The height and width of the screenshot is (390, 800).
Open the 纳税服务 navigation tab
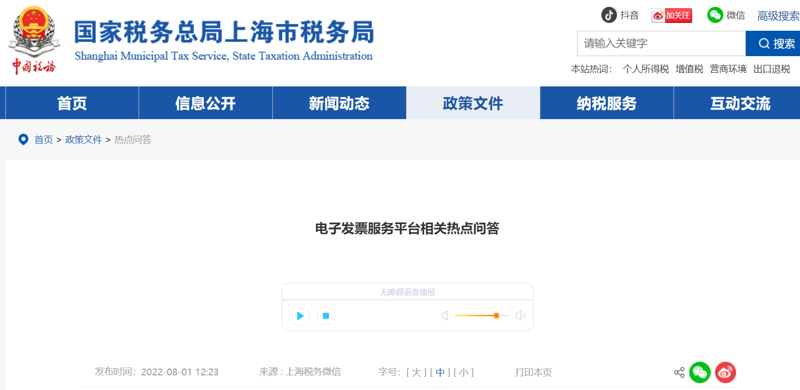[x=607, y=103]
